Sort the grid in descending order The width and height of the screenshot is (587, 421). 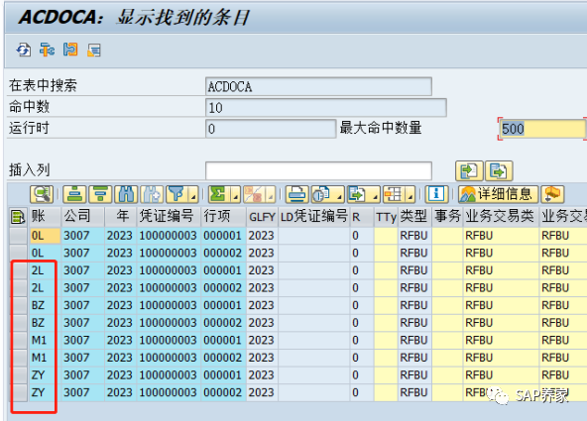(x=100, y=194)
